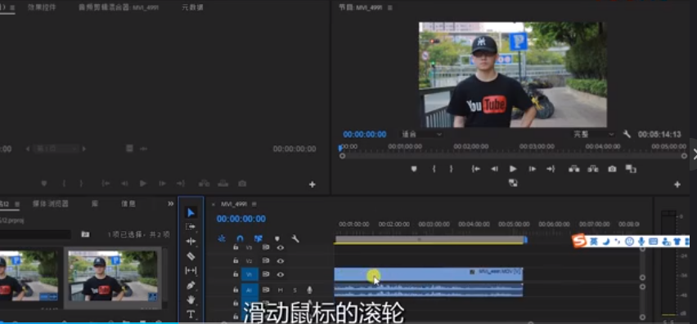The height and width of the screenshot is (324, 697).
Task: Click the MVI_4991 clip on the V1 track
Action: pyautogui.click(x=429, y=274)
